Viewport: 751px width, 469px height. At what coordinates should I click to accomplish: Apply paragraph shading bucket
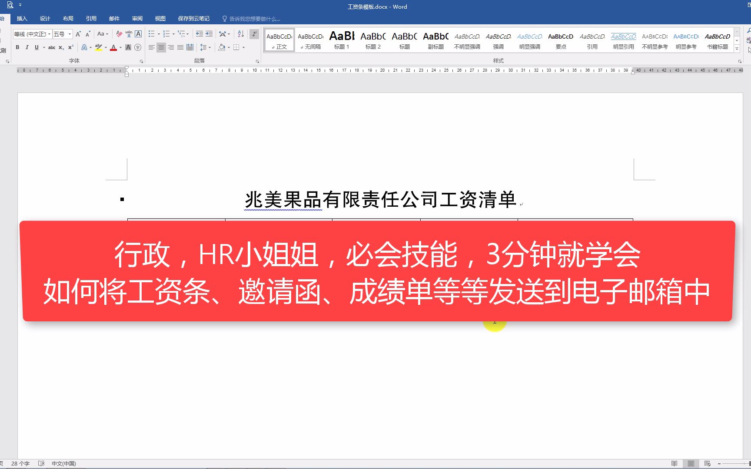222,47
